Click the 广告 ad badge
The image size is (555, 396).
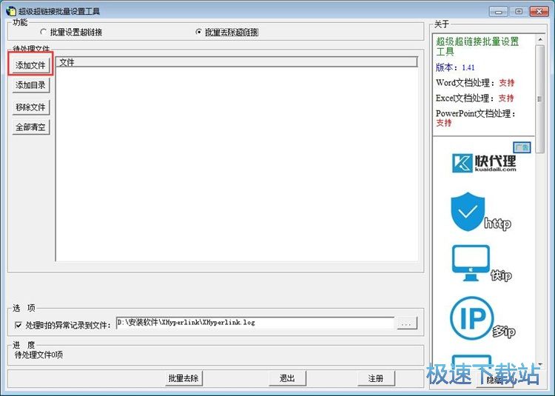[x=522, y=147]
